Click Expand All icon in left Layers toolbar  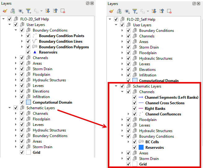(47, 11)
